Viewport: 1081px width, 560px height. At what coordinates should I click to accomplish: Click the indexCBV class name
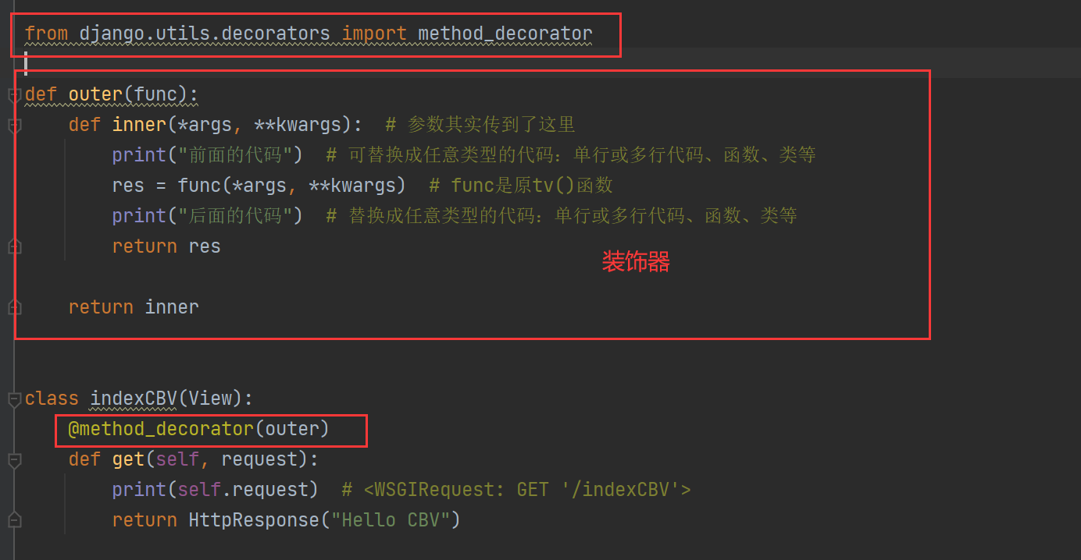click(134, 399)
